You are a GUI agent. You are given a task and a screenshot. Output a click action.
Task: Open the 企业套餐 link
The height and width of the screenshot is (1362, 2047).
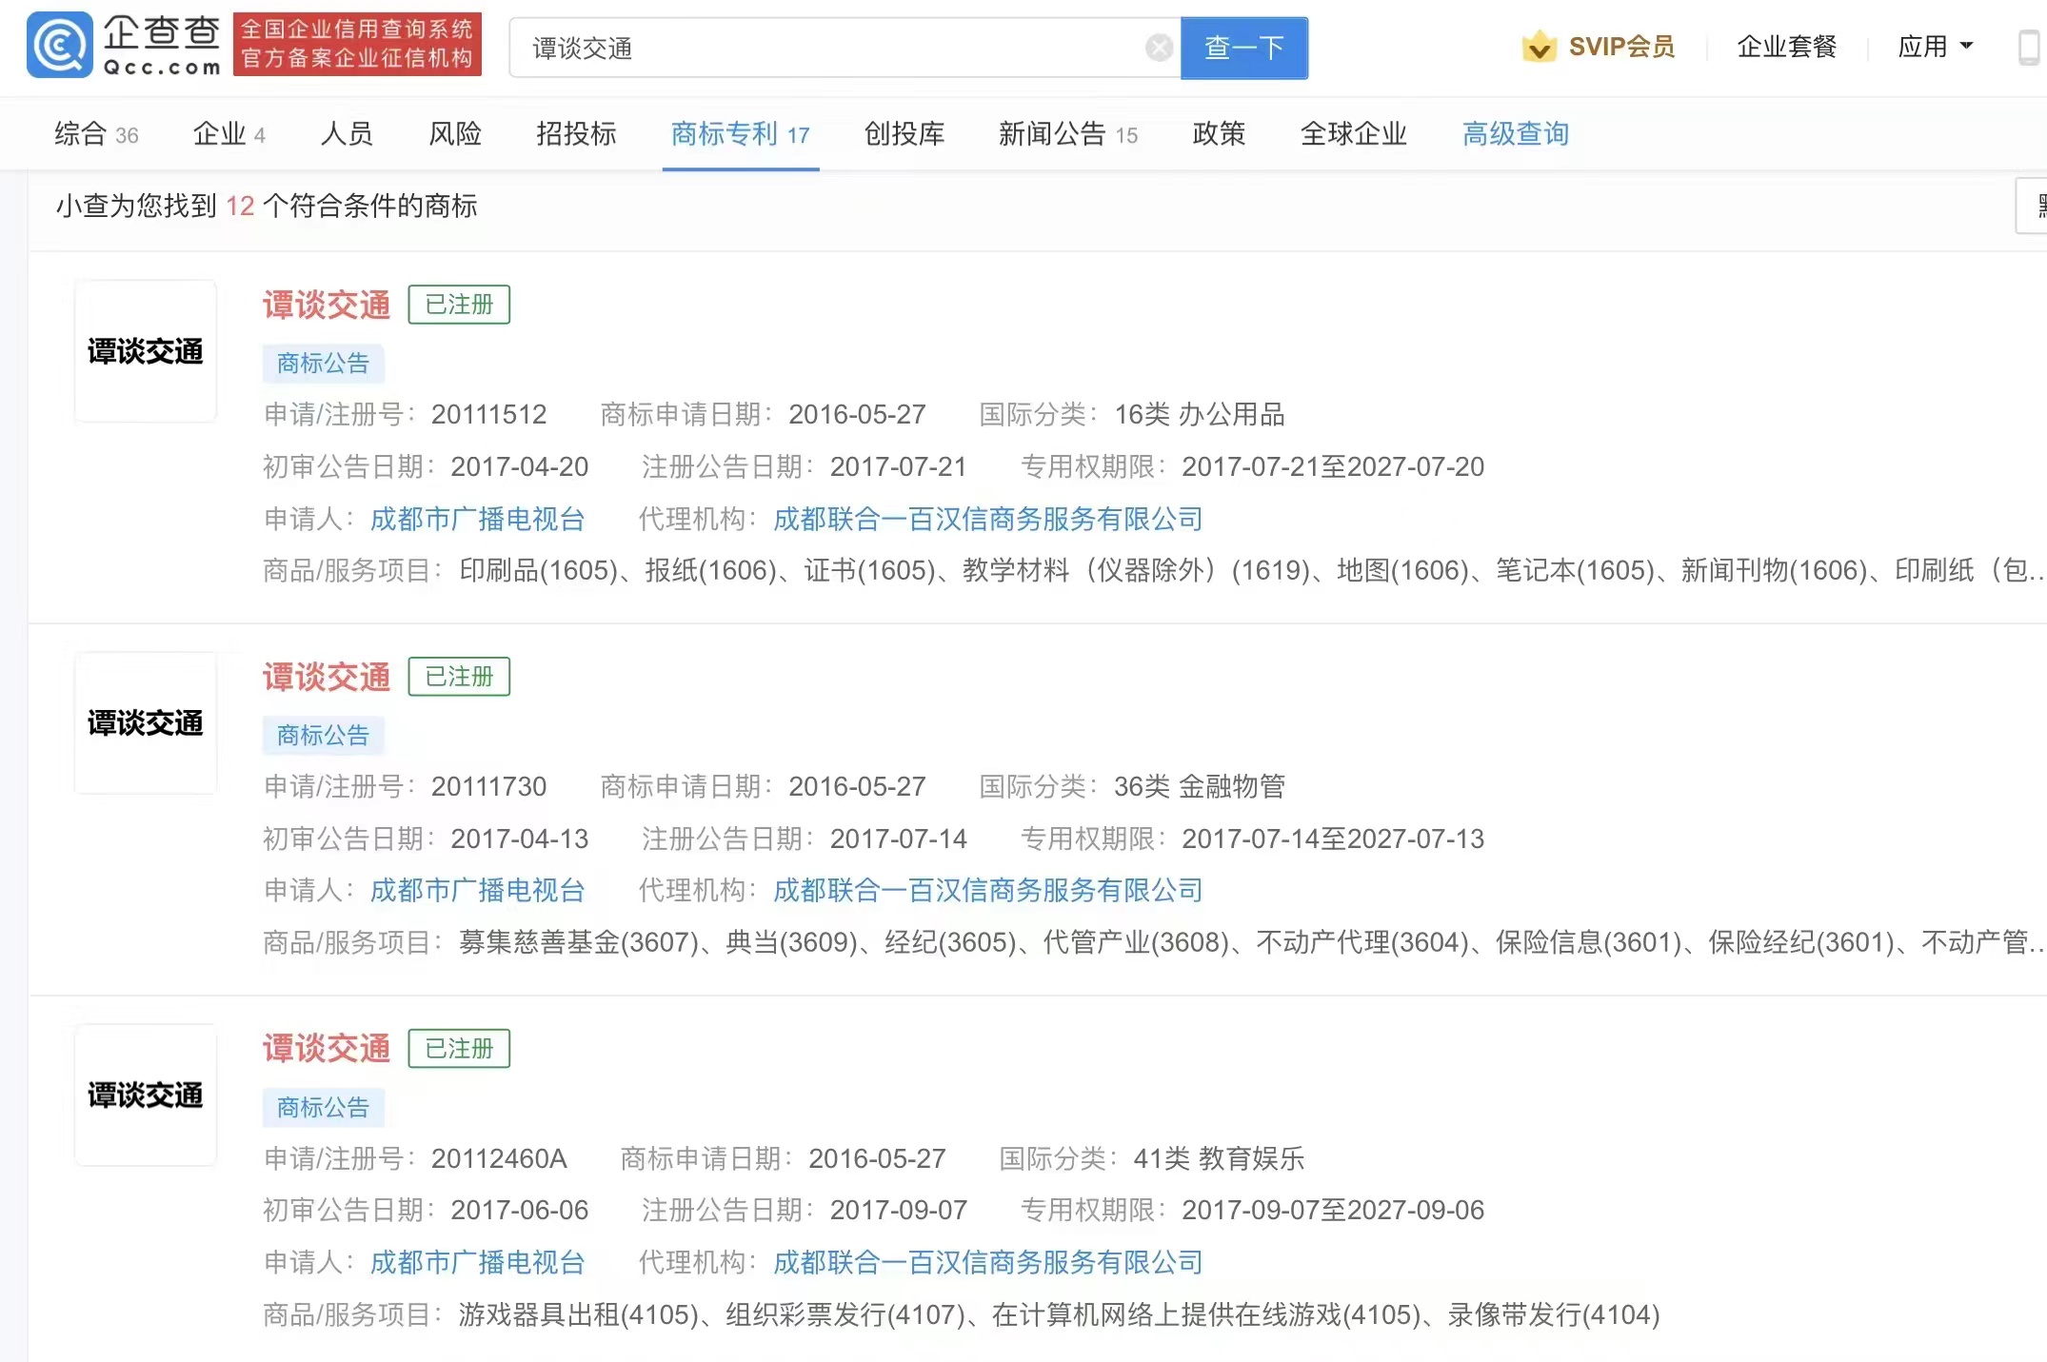coord(1786,47)
